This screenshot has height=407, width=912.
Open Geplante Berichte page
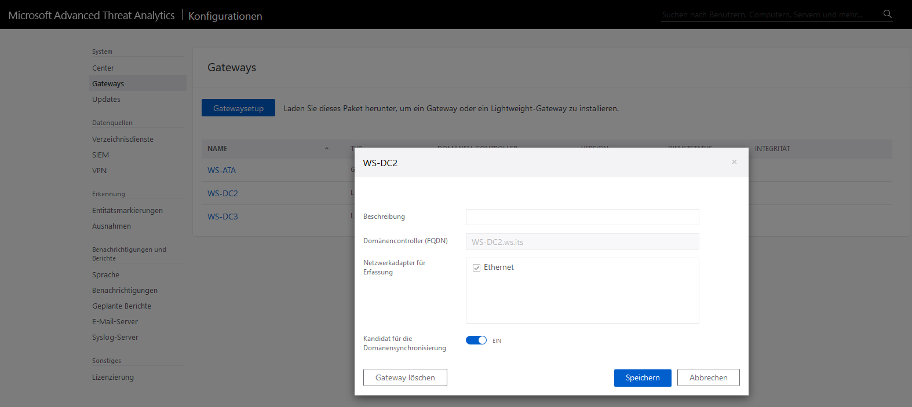pyautogui.click(x=122, y=306)
